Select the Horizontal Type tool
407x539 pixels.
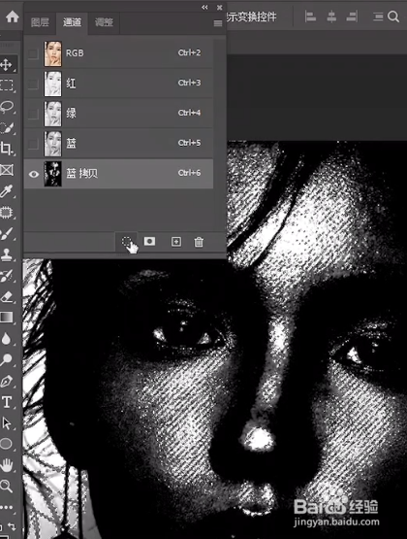pos(6,402)
